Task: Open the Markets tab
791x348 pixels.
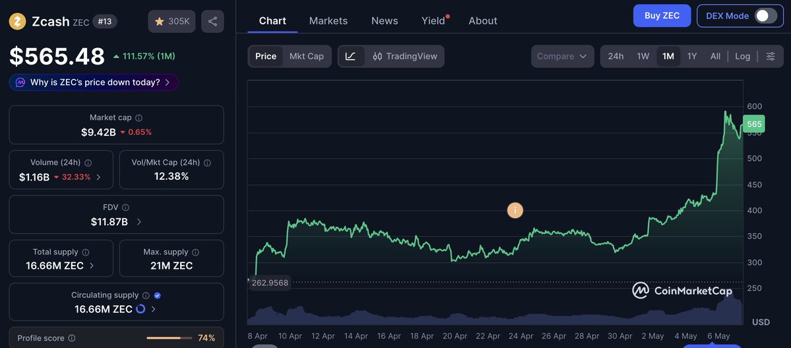Action: click(x=329, y=20)
